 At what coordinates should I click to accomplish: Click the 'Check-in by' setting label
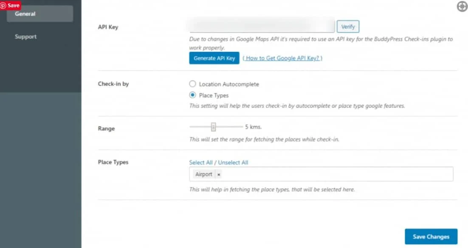(113, 84)
